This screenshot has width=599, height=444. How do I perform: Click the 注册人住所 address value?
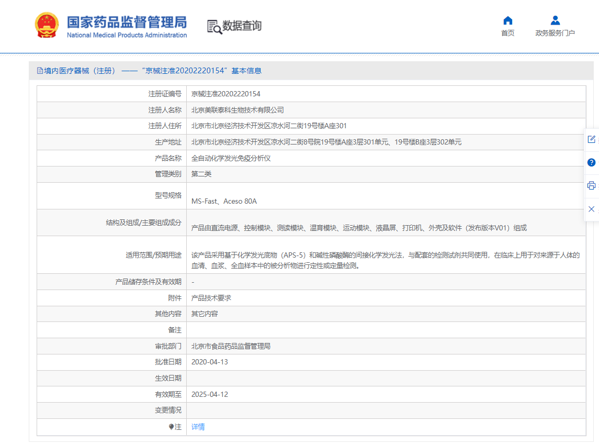[269, 126]
